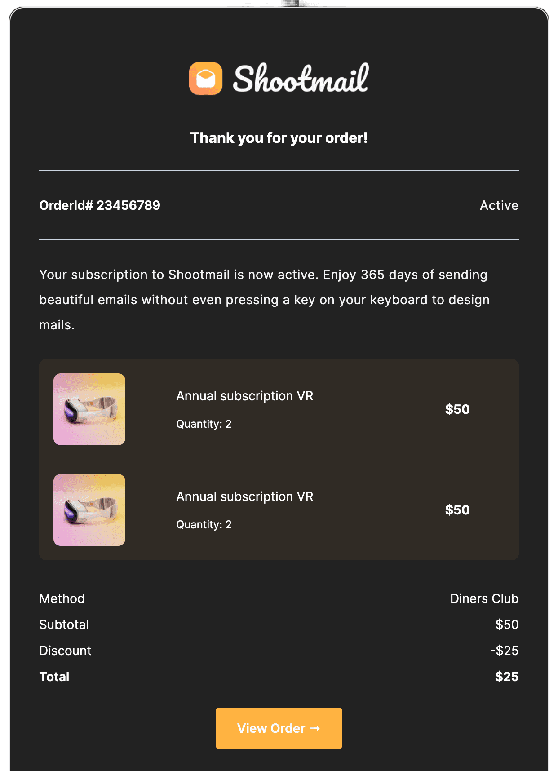Open the first VR headset product thumbnail

click(x=89, y=409)
